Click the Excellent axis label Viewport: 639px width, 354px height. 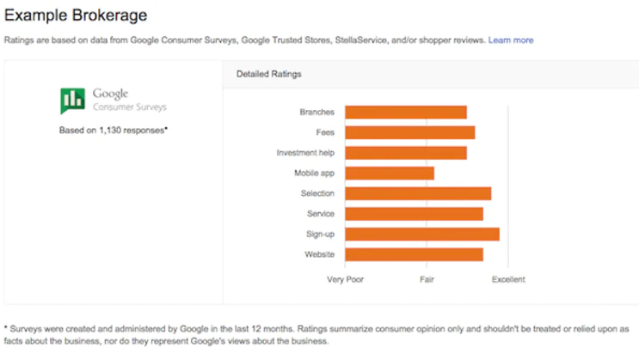[x=507, y=279]
